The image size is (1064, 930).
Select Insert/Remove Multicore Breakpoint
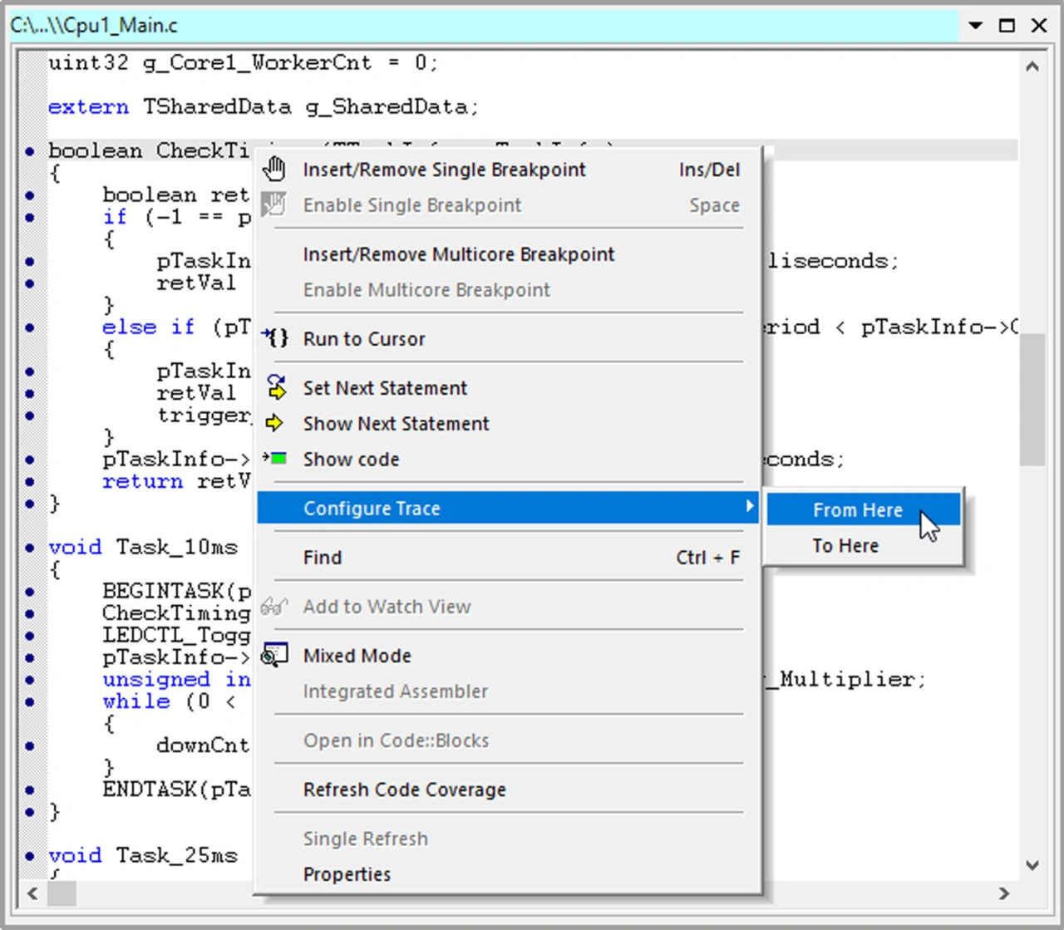pos(459,254)
